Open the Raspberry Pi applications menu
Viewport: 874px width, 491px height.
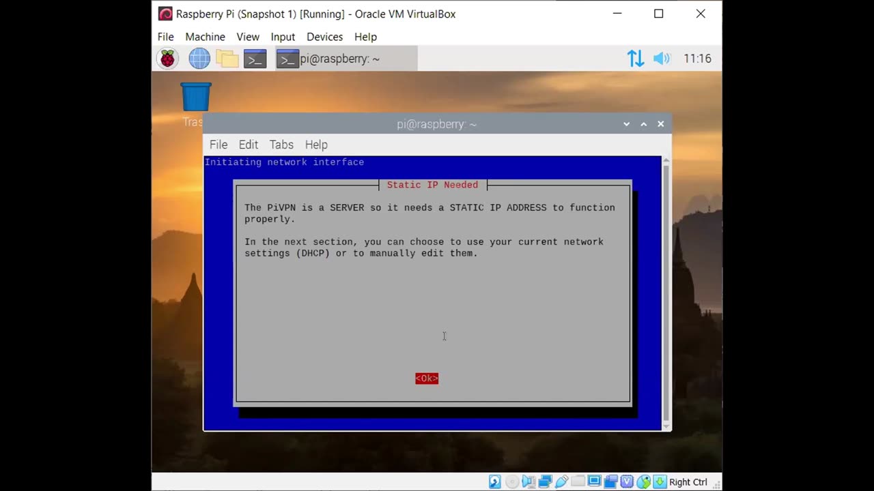tap(167, 59)
